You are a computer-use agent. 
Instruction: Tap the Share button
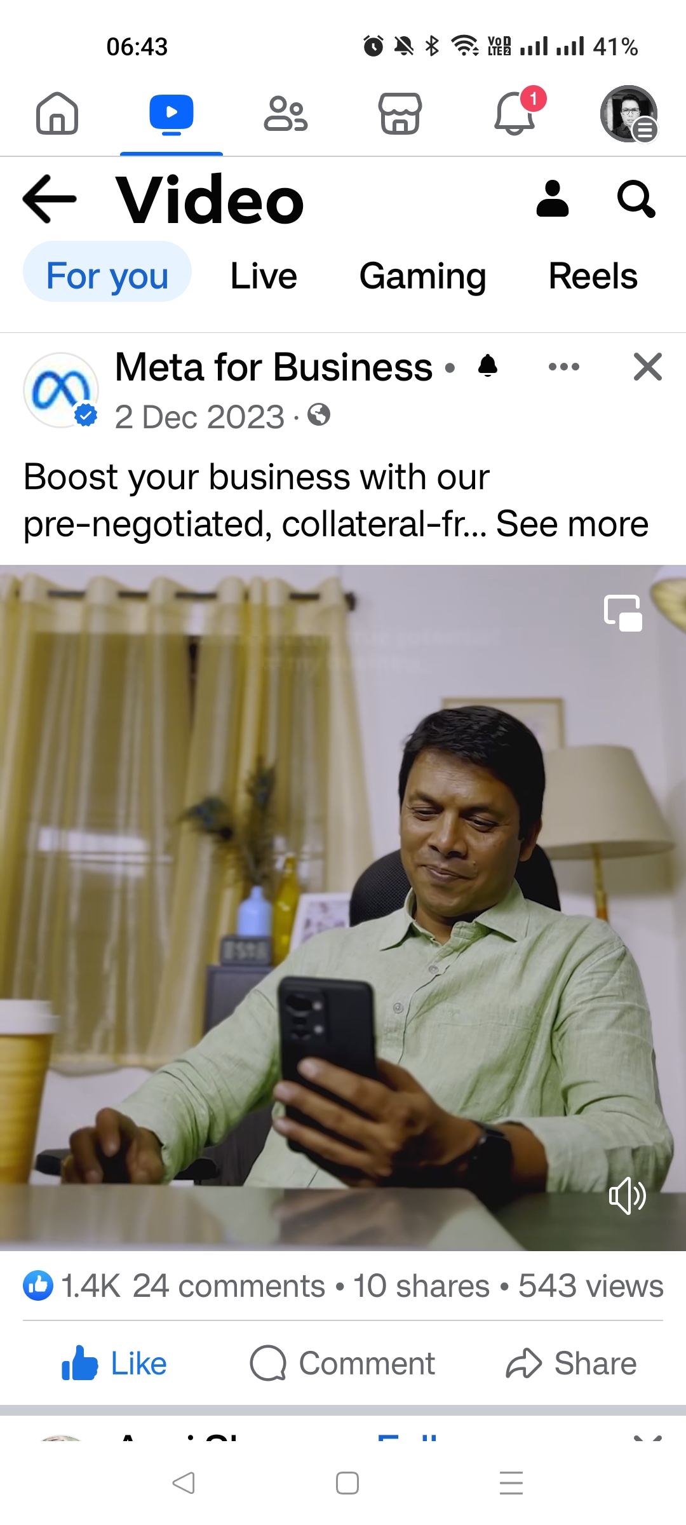571,1364
